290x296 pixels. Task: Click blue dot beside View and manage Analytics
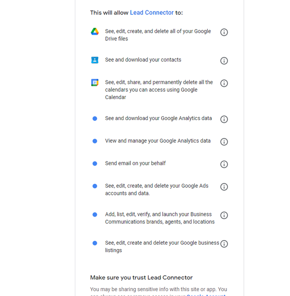coord(95,141)
